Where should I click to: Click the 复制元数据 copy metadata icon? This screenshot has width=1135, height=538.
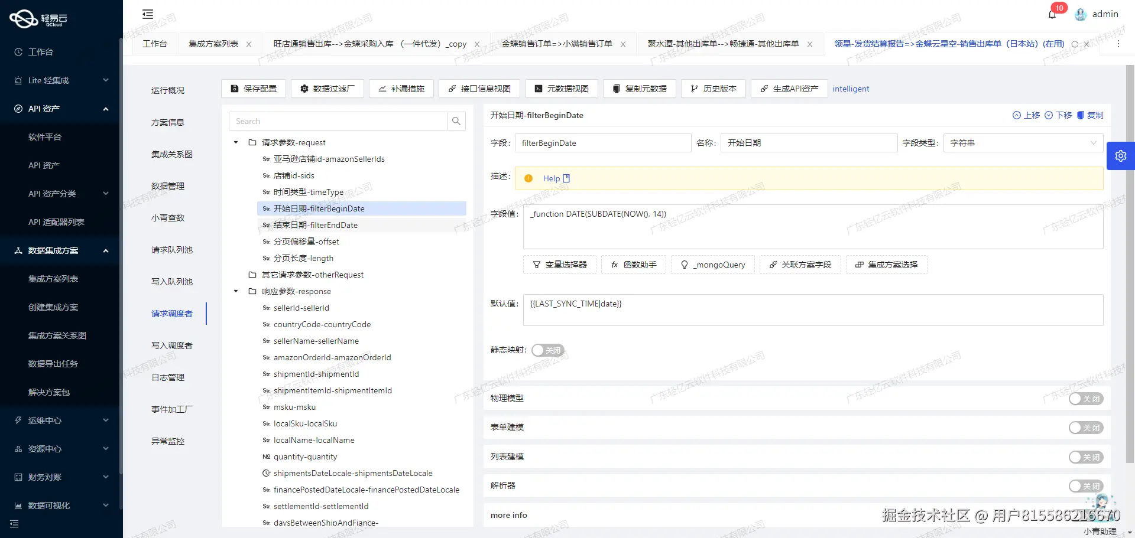pyautogui.click(x=638, y=89)
